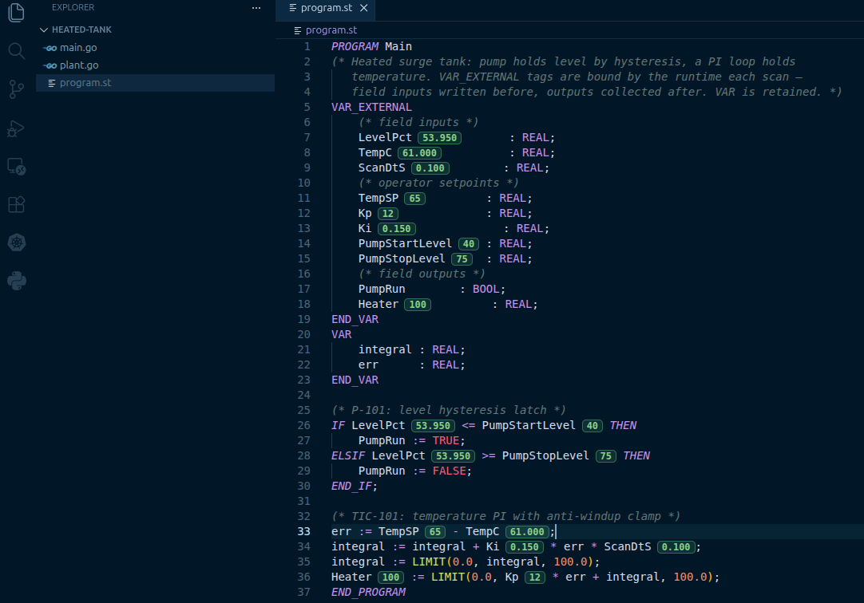Viewport: 864px width, 603px height.
Task: Click the TIC-101 comment on line 32
Action: [505, 516]
